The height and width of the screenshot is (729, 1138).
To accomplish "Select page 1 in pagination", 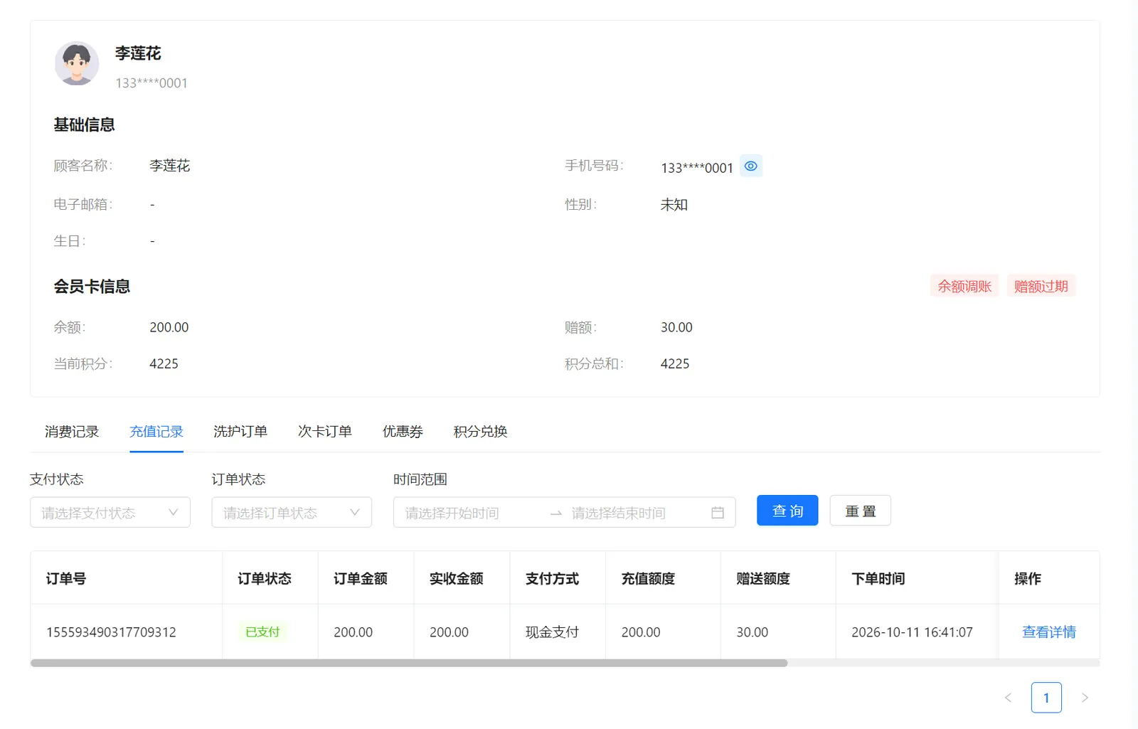I will pos(1046,698).
